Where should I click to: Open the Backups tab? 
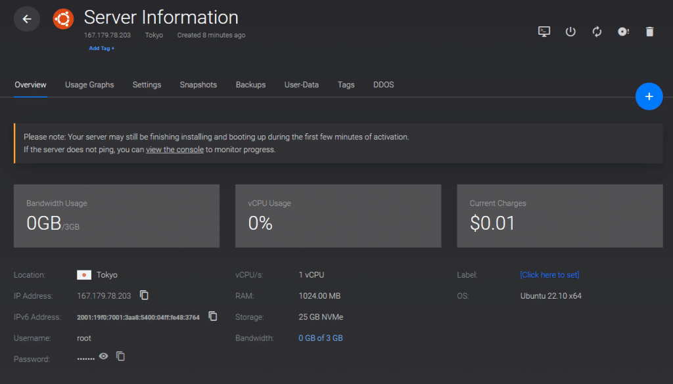250,85
